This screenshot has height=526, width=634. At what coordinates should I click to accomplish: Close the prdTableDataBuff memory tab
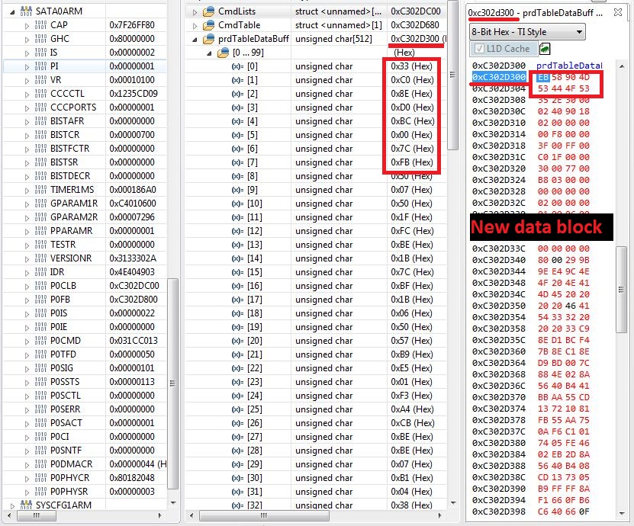tap(618, 12)
